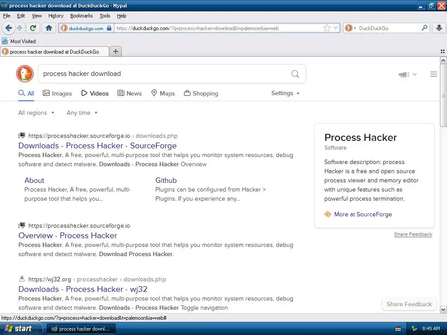Open the DuckDuckGo hamburger side menu
Screen dimensions: 447x335
(433, 74)
